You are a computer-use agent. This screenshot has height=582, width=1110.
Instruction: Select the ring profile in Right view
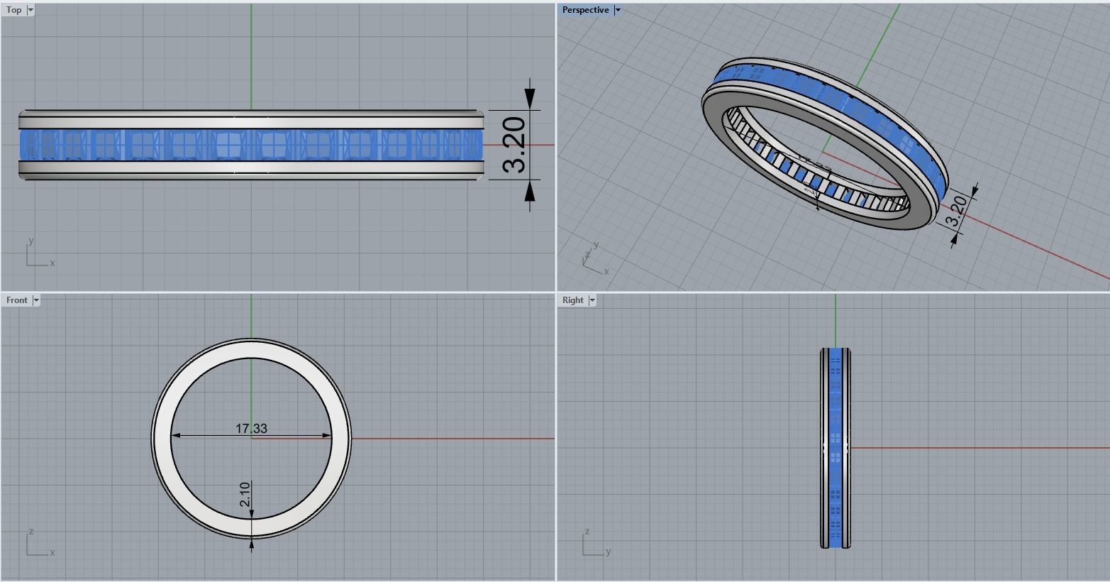pos(836,448)
